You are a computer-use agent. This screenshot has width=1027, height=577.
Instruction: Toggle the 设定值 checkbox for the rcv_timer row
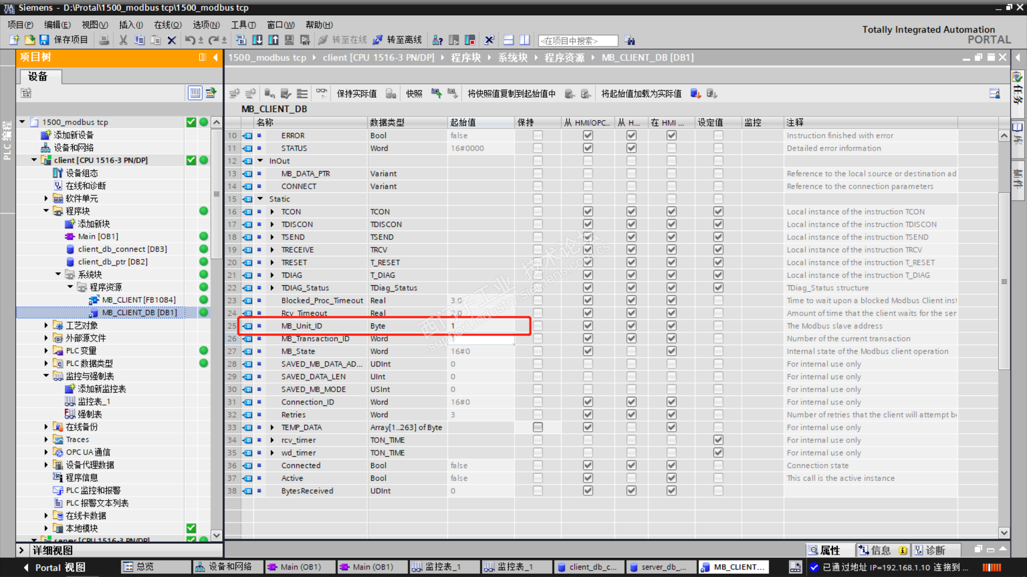(x=718, y=440)
